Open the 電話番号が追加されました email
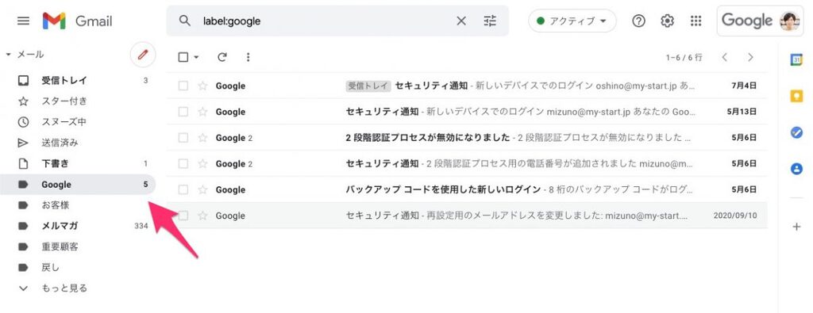813x313 pixels. pos(467,163)
